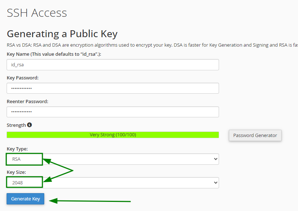Screen dimensions: 298x211
Task: Focus the Reenter Password field
Action: [x=113, y=112]
